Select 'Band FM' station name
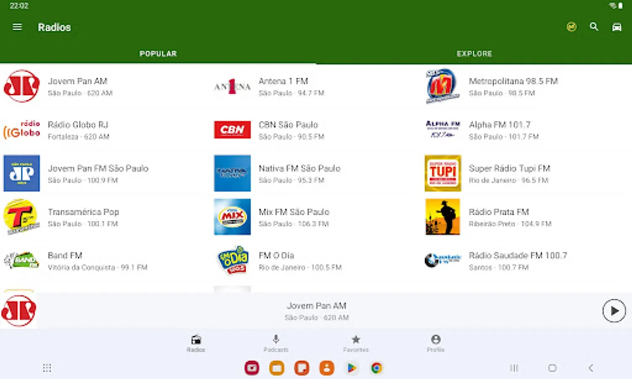This screenshot has height=379, width=632. pyautogui.click(x=65, y=255)
